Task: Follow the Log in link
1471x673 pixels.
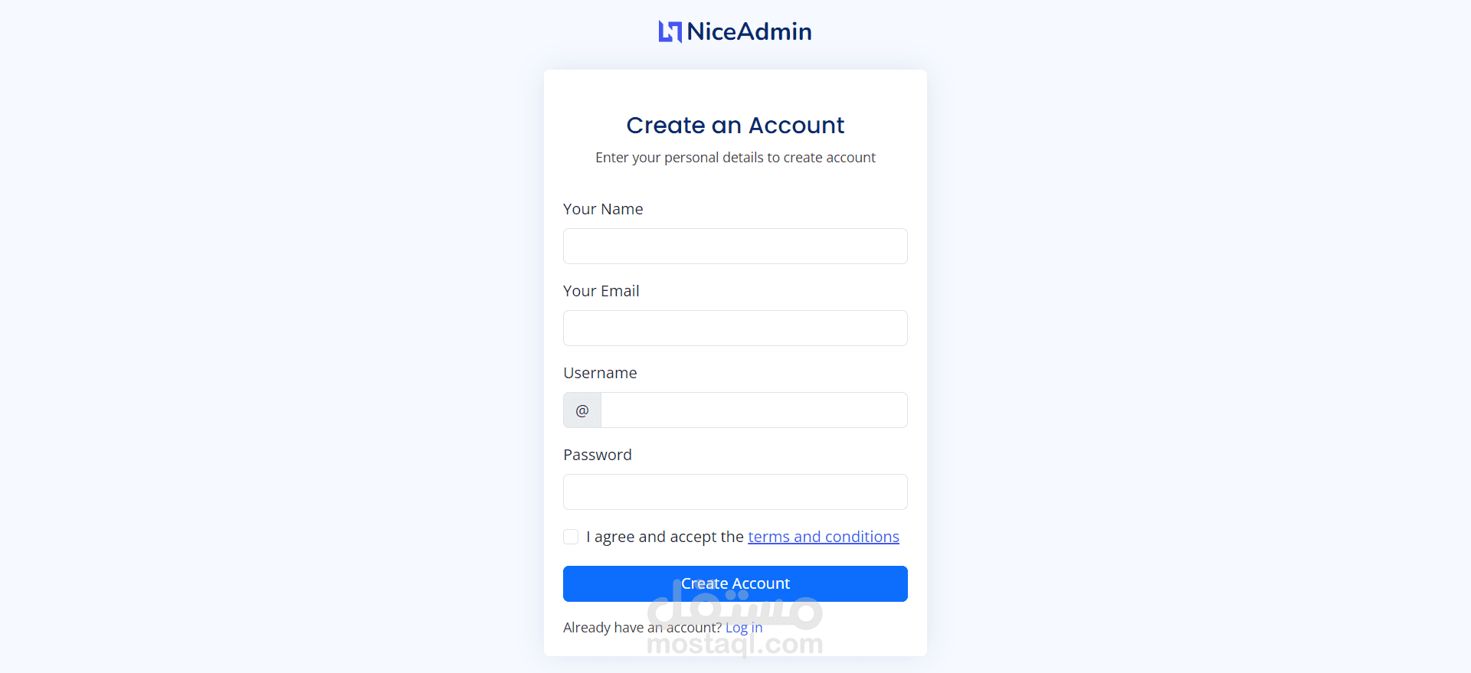Action: [744, 628]
